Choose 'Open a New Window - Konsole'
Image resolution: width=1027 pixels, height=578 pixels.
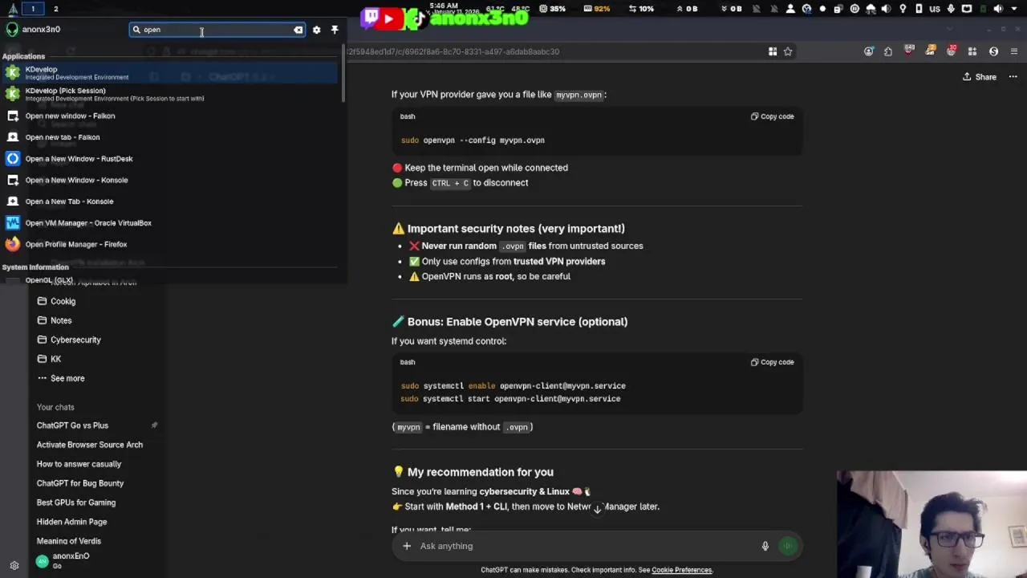coord(172,180)
